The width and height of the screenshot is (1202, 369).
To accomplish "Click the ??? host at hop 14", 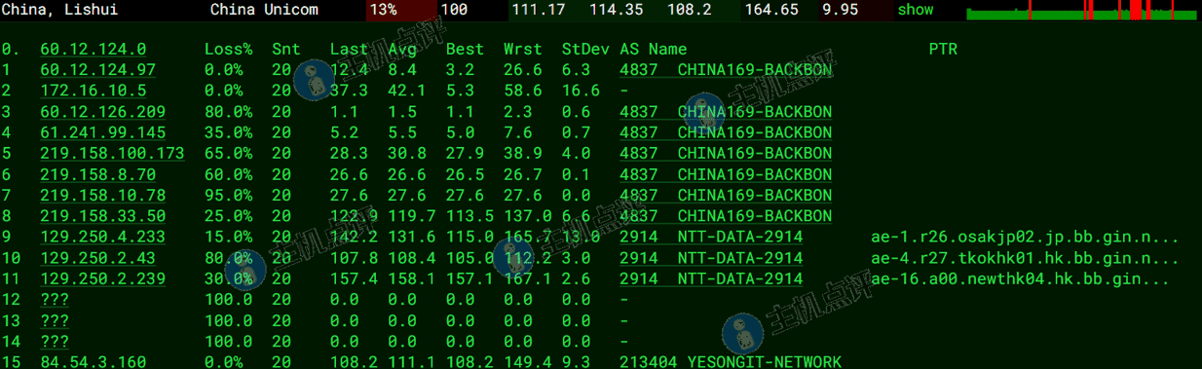I will pyautogui.click(x=55, y=342).
